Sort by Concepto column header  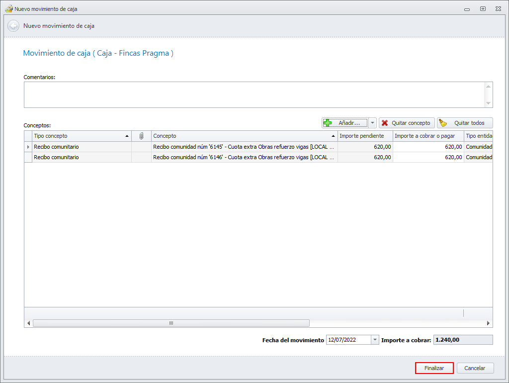point(245,136)
